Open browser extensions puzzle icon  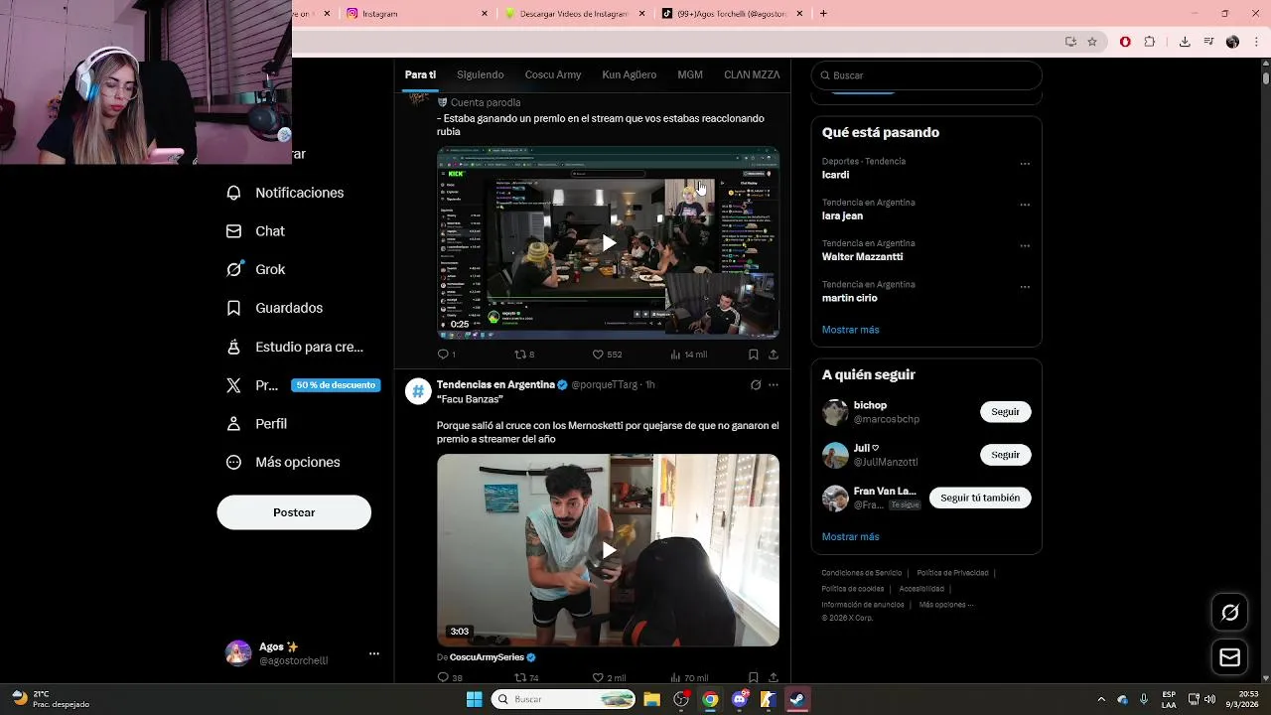coord(1150,42)
